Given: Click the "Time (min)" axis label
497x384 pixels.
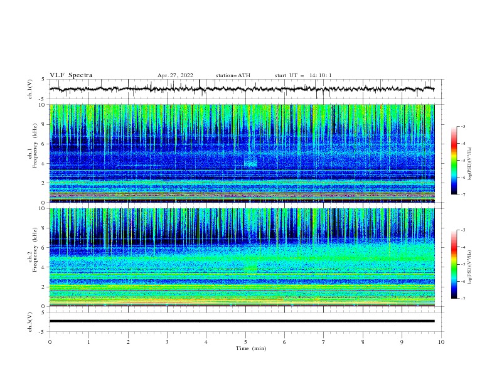Looking at the screenshot, I should coord(251,348).
